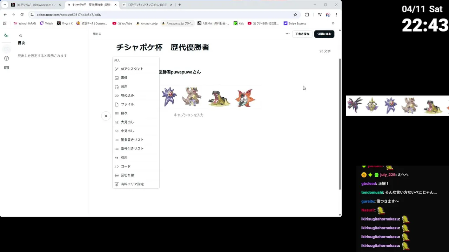Open the AI assistant sidebar icon
The width and height of the screenshot is (449, 252).
pos(6,36)
